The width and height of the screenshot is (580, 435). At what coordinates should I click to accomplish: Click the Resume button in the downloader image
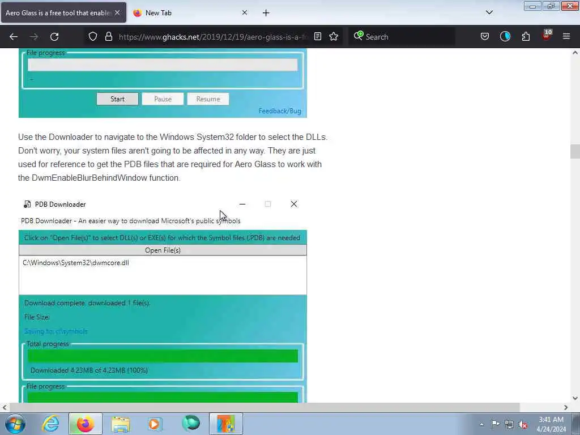pyautogui.click(x=208, y=99)
